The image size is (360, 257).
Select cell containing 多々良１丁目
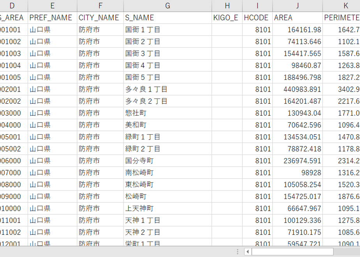click(x=168, y=89)
